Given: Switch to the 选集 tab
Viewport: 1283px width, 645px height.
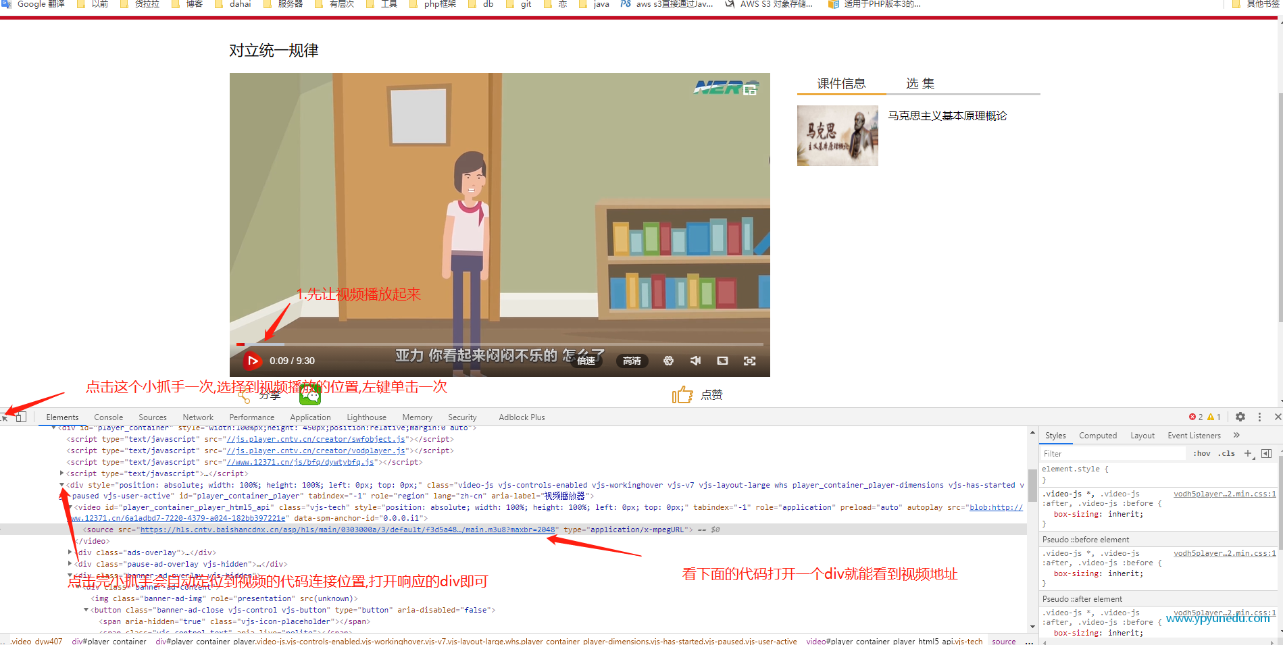Looking at the screenshot, I should pos(920,83).
